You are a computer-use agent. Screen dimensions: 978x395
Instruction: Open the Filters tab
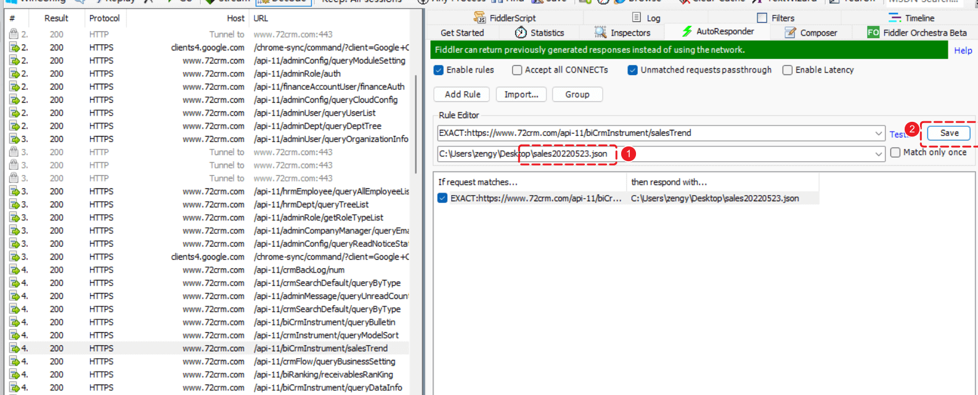(776, 18)
